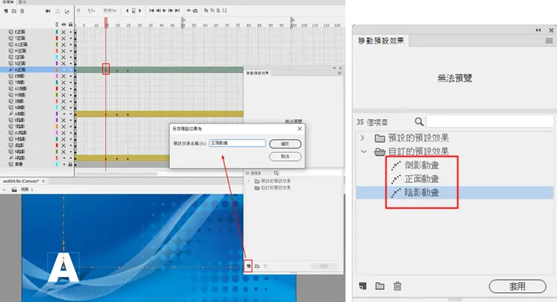The width and height of the screenshot is (557, 302).
Task: Select 正面動畫 preset in list
Action: click(x=422, y=179)
